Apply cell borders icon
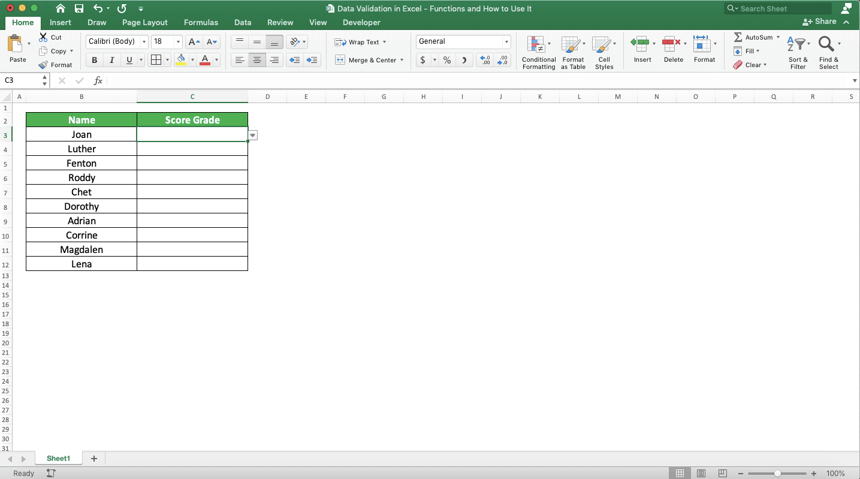This screenshot has width=860, height=479. click(156, 60)
